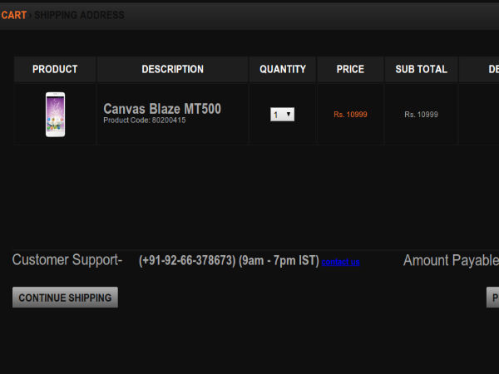499x374 pixels.
Task: Click the cut-off column header after SUB TOTAL
Action: 482,70
